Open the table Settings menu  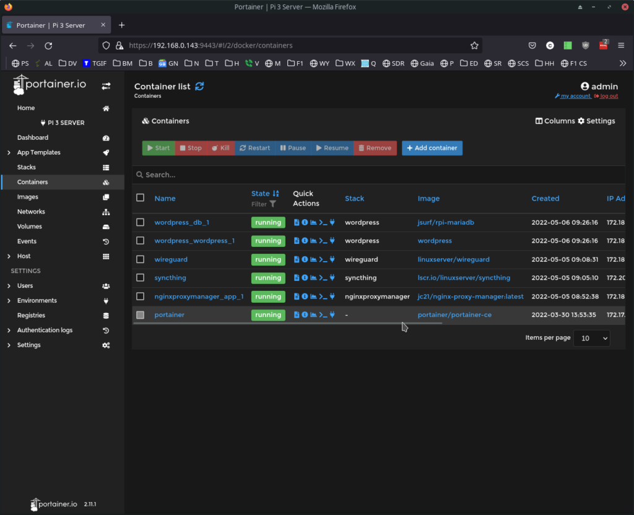coord(596,121)
